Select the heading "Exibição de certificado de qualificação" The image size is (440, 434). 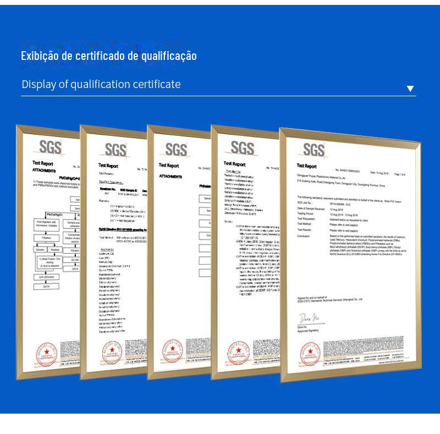(x=109, y=56)
